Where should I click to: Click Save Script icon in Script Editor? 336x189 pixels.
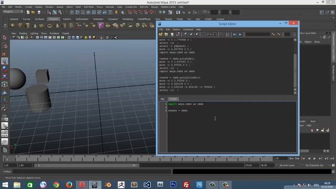coord(172,35)
